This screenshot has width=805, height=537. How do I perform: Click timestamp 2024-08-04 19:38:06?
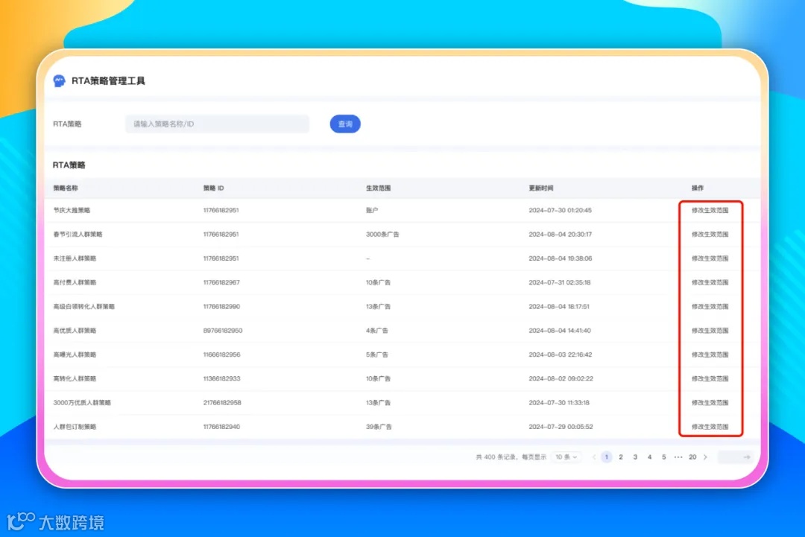560,258
